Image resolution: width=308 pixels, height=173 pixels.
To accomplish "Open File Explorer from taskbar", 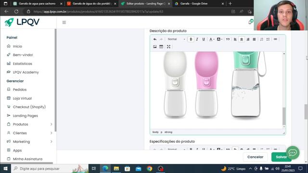I will [116, 169].
